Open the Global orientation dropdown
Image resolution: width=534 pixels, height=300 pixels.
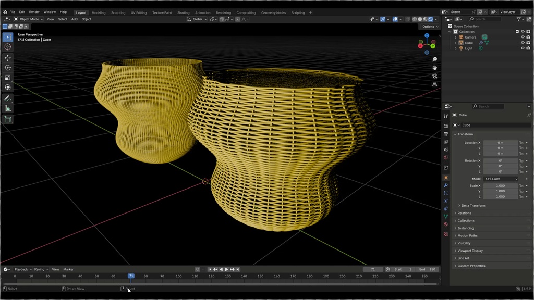(197, 19)
